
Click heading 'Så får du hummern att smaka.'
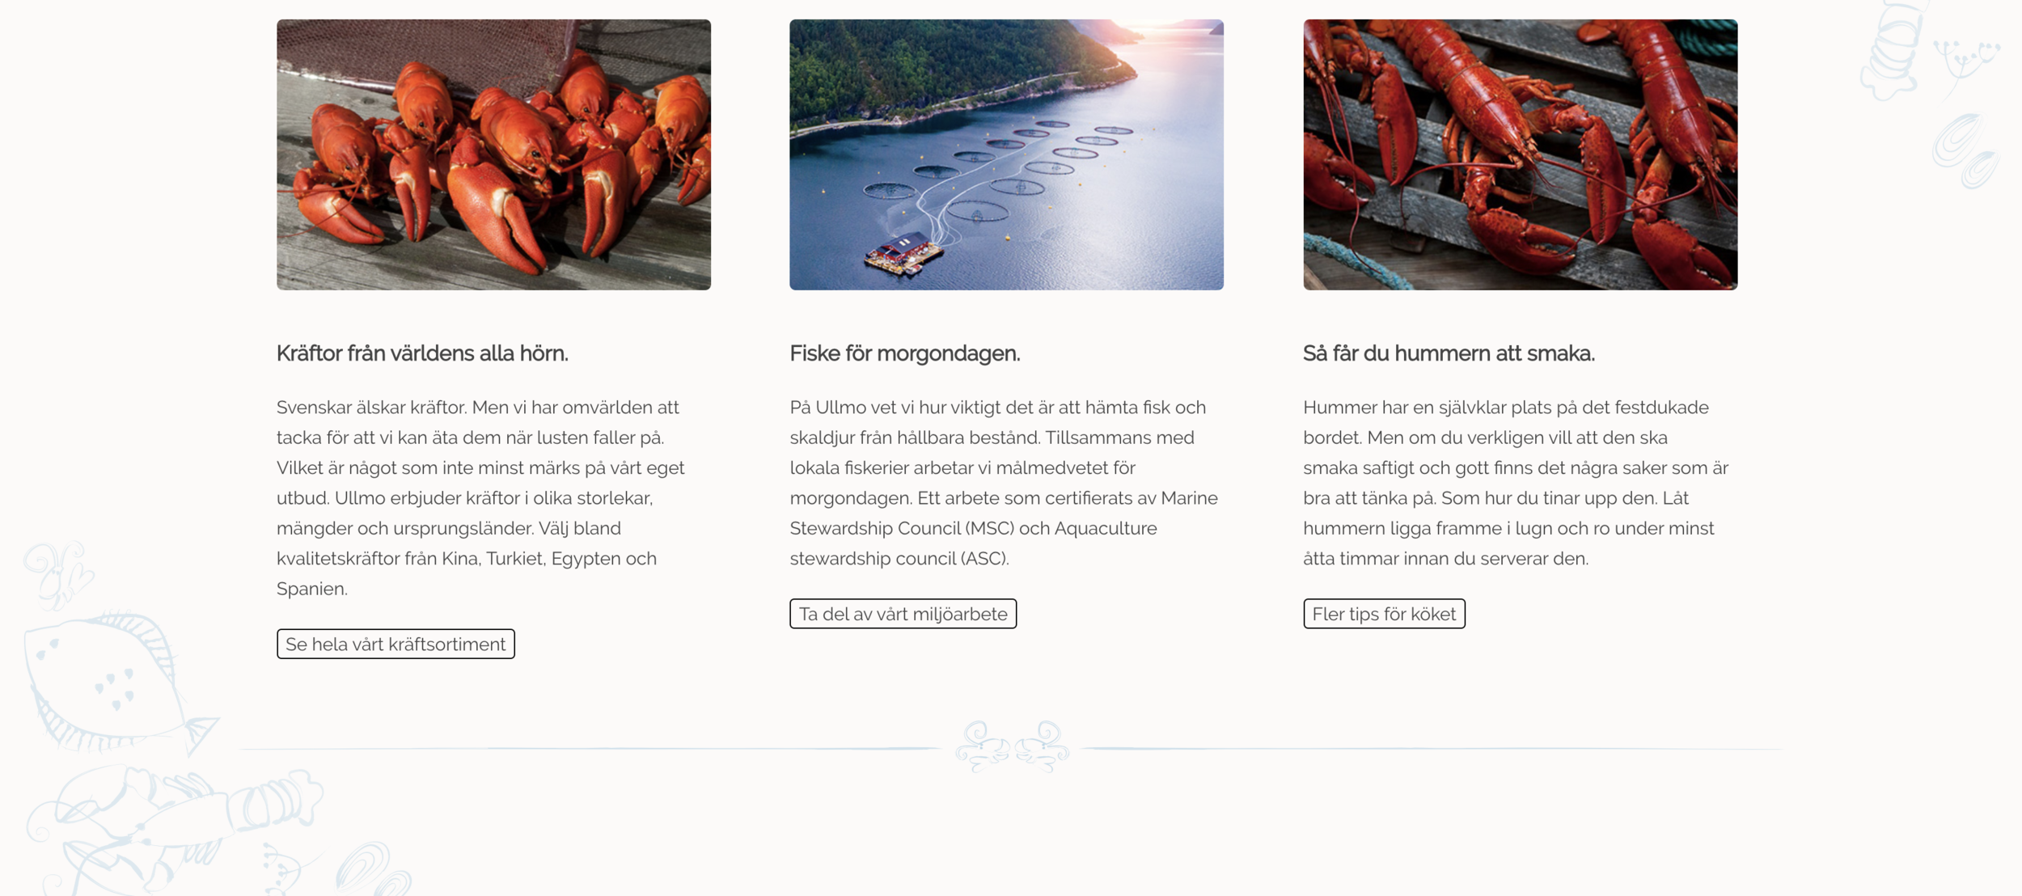pos(1449,353)
